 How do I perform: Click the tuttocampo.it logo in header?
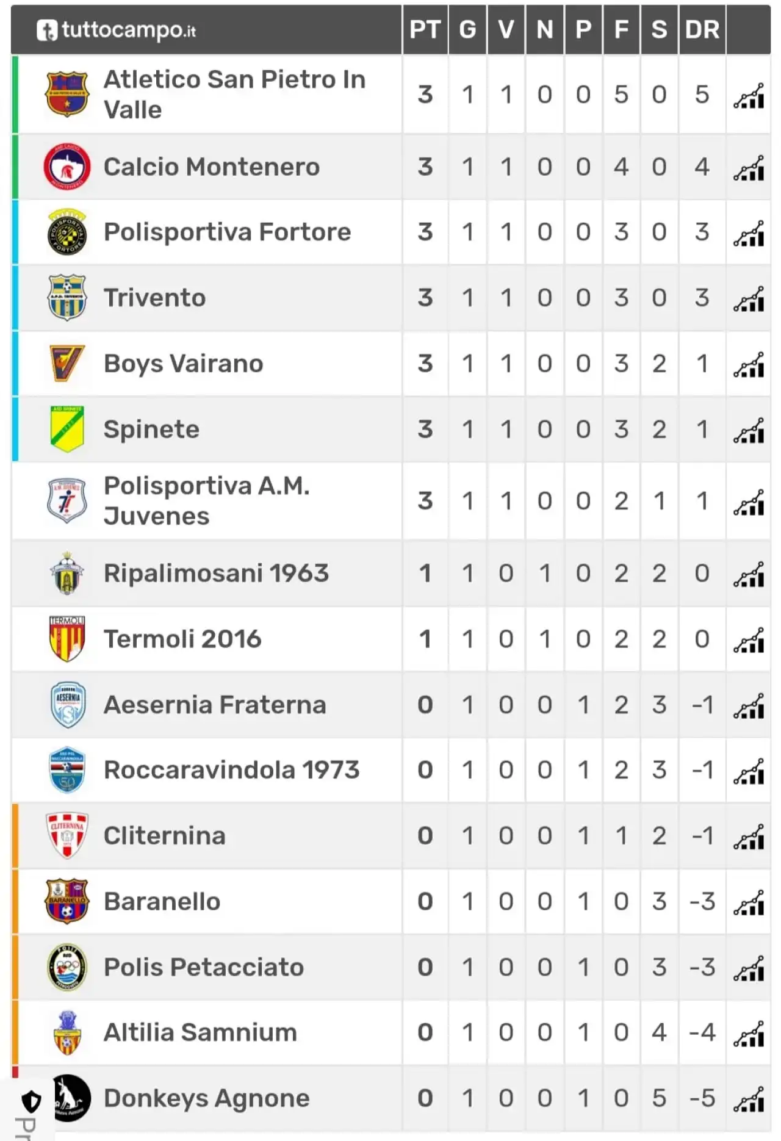116,30
